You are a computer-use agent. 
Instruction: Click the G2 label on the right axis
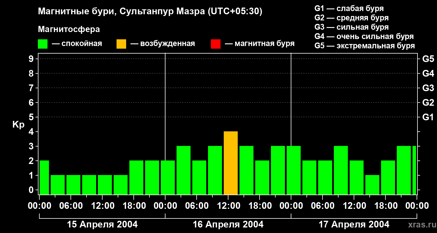click(x=428, y=103)
